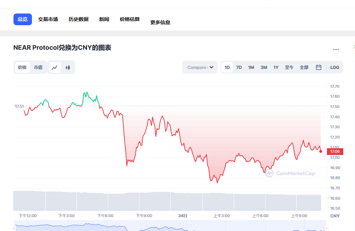Enable LOG scale on chart
This screenshot has width=355, height=231.
pos(335,67)
